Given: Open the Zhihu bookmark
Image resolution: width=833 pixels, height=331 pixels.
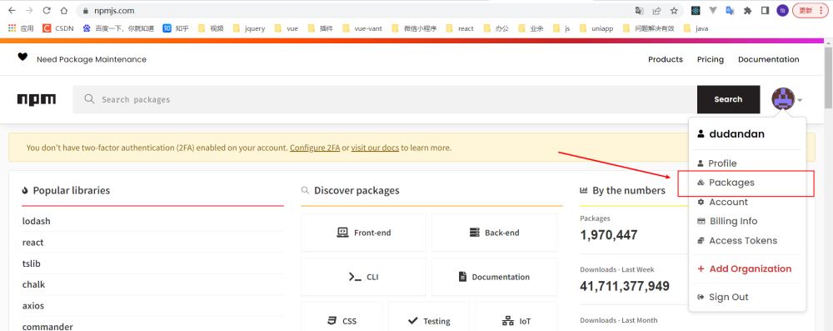Looking at the screenshot, I should click(176, 28).
